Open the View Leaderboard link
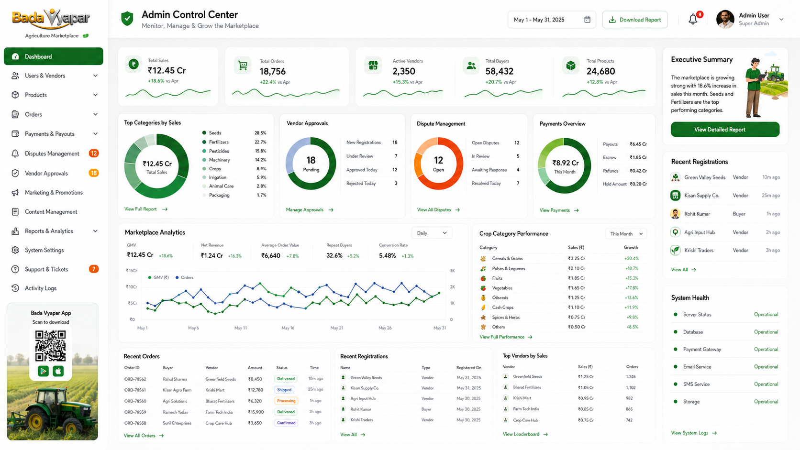 (525, 434)
